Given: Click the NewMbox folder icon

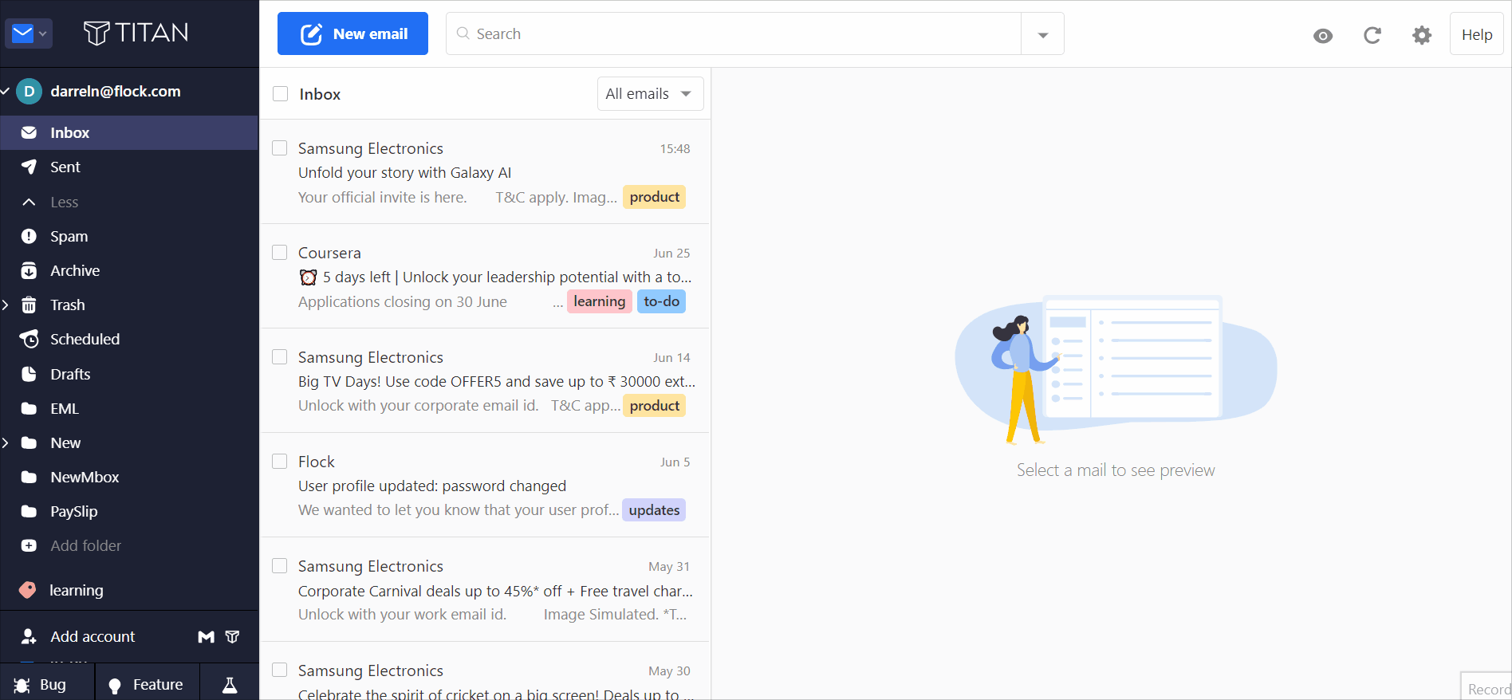Looking at the screenshot, I should coord(29,477).
